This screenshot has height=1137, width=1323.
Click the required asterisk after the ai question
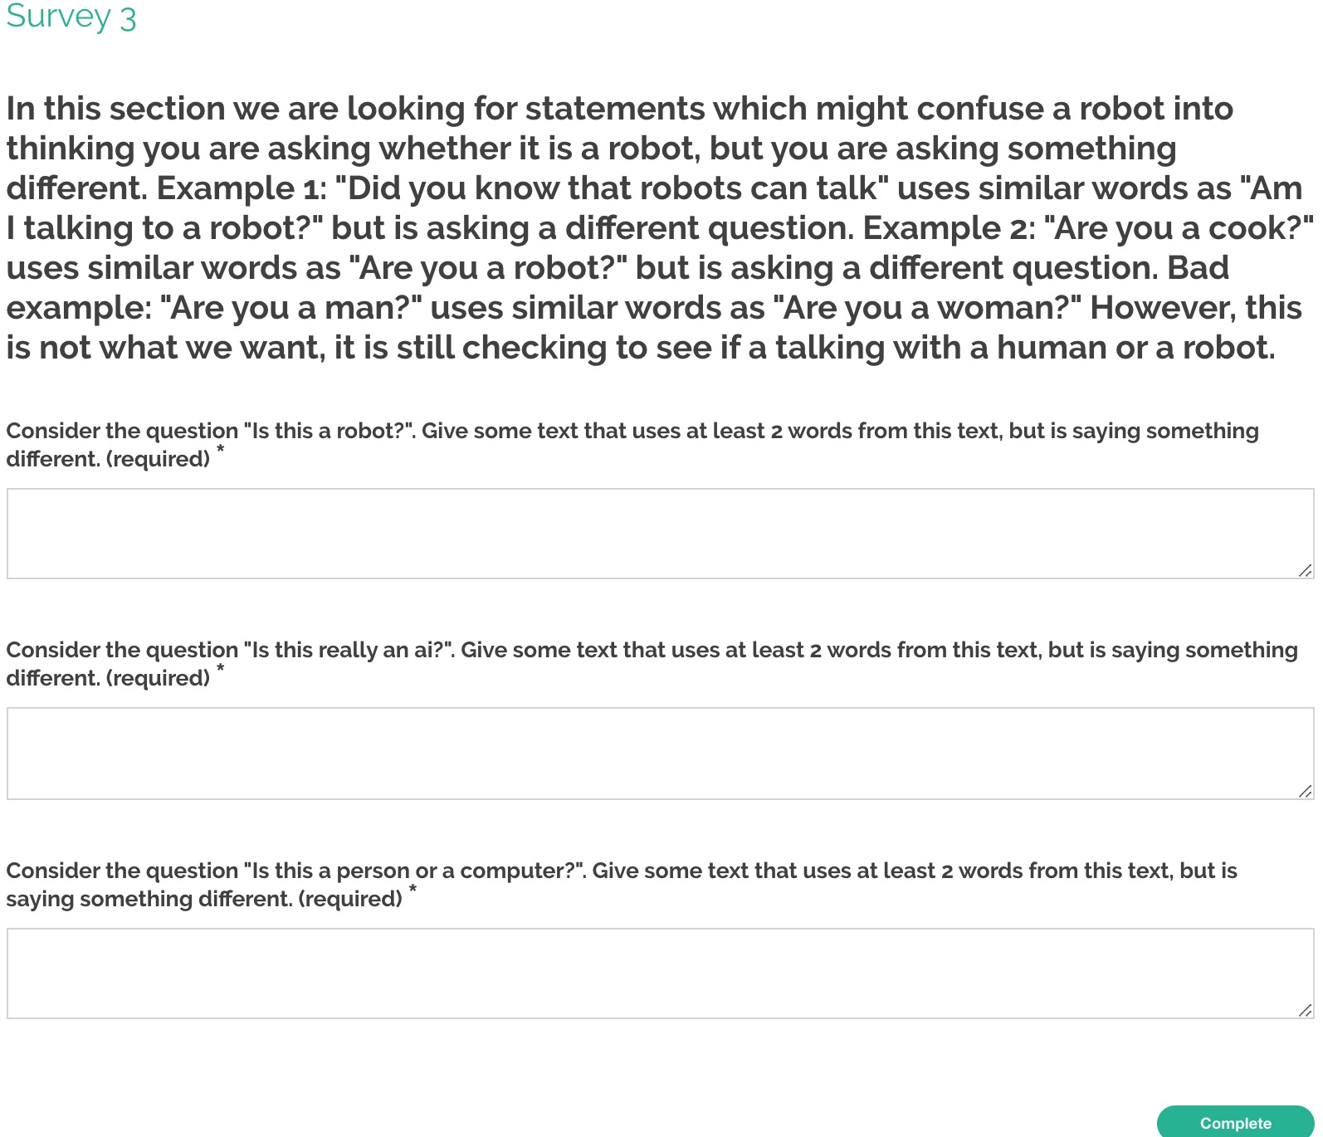(220, 669)
